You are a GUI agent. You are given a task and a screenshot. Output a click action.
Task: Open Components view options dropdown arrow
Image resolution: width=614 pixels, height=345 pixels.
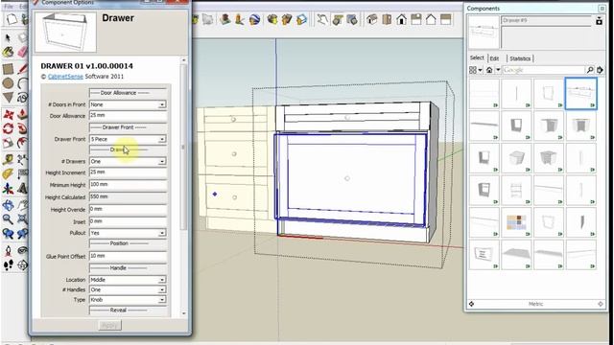coord(480,70)
